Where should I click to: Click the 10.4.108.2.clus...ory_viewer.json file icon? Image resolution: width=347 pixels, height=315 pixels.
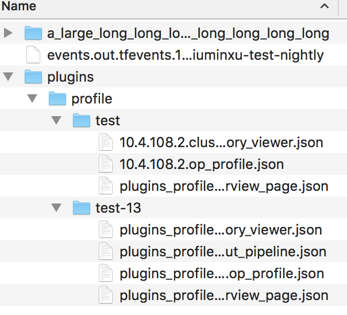(106, 142)
